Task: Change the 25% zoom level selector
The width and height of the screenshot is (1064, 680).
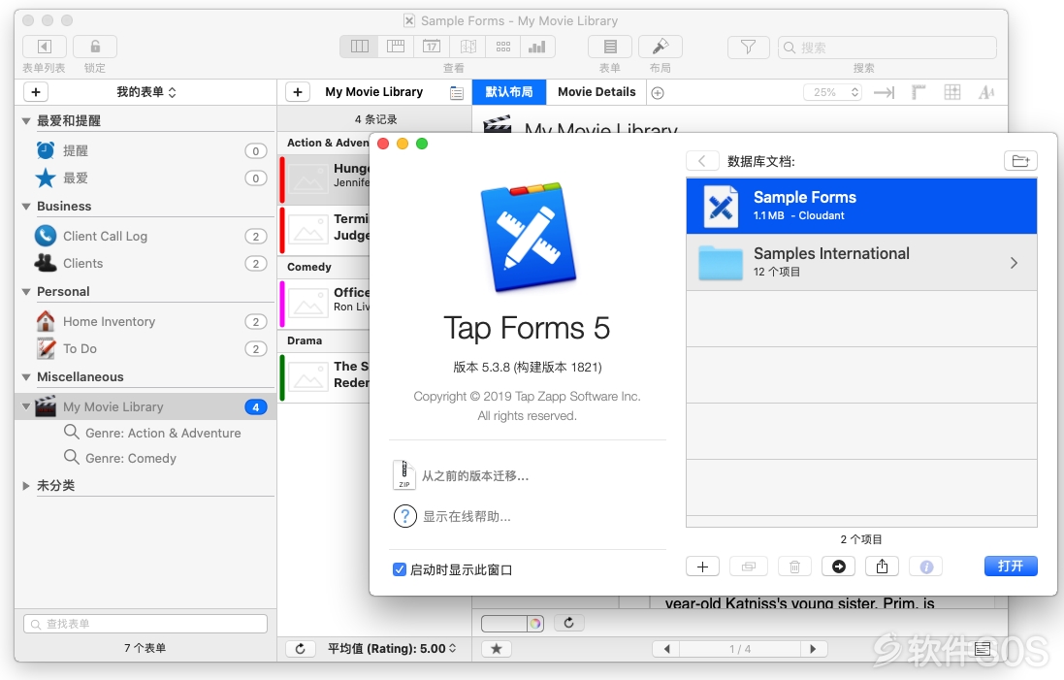Action: pos(832,92)
